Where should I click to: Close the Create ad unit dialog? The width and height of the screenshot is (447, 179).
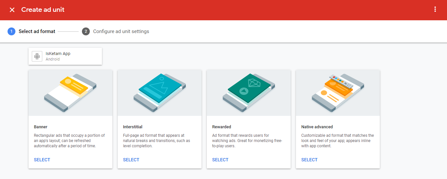pos(12,10)
